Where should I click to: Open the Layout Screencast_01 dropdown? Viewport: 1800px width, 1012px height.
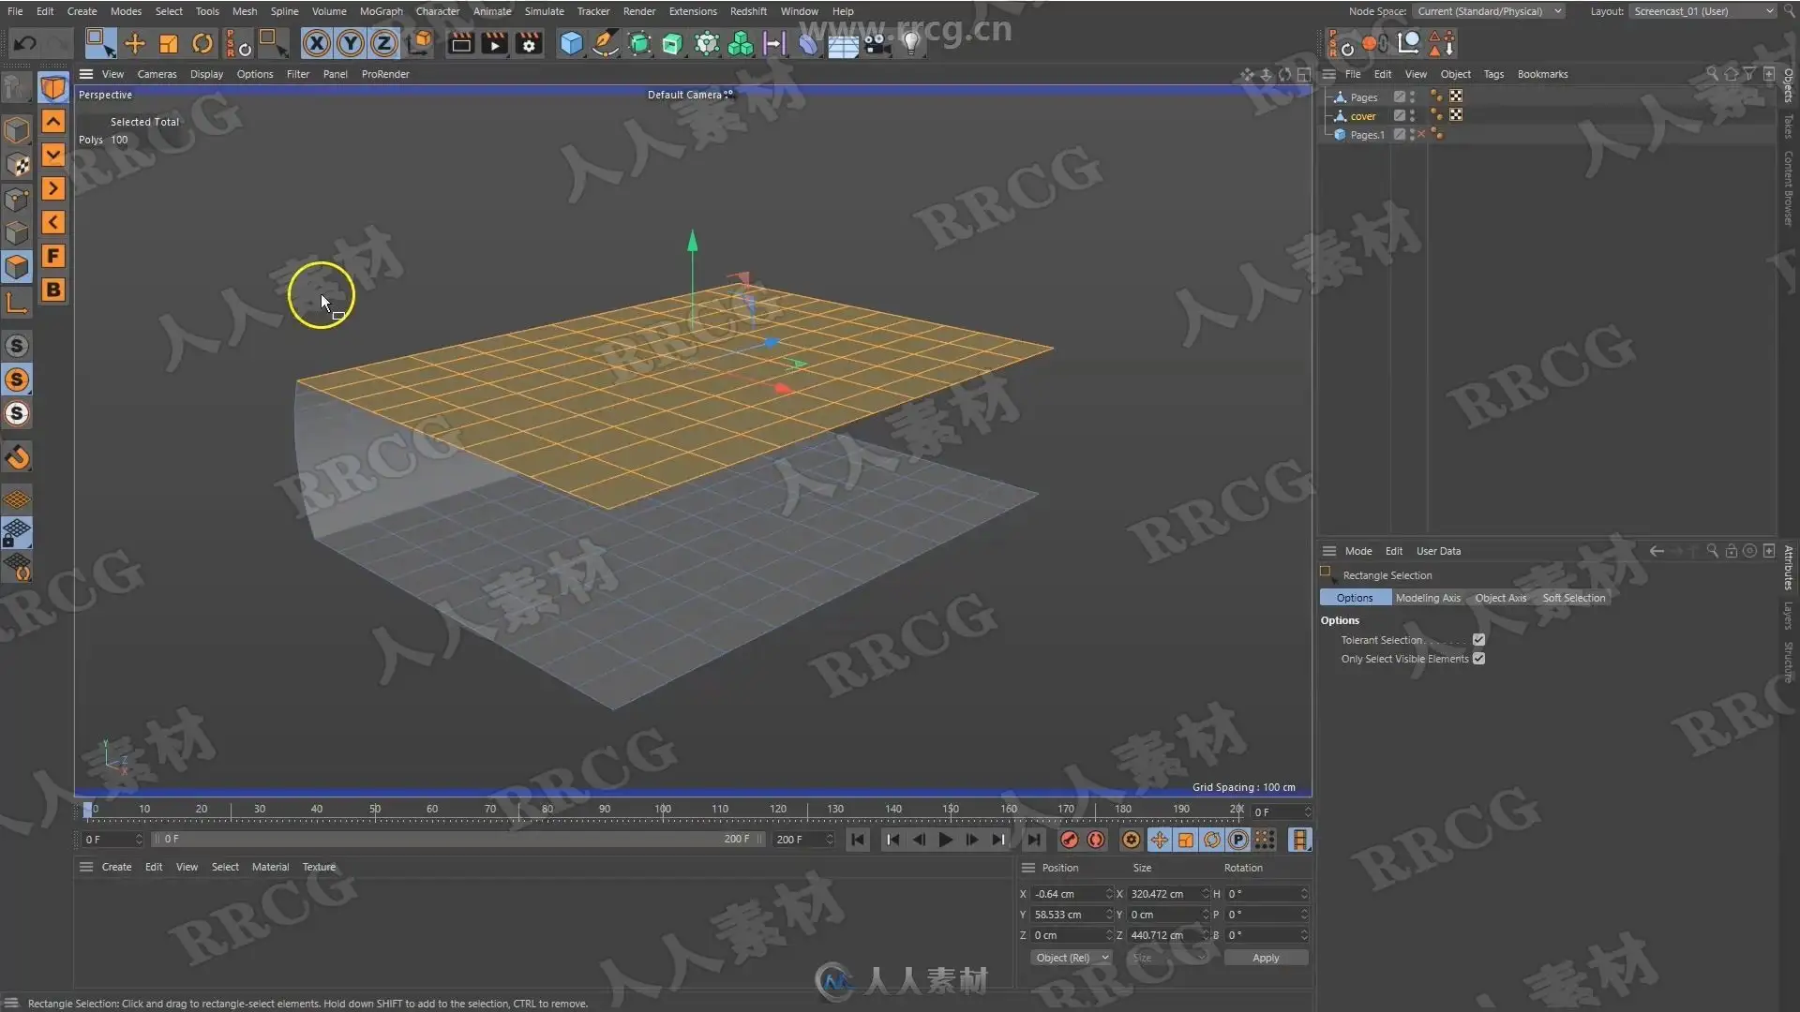point(1702,11)
